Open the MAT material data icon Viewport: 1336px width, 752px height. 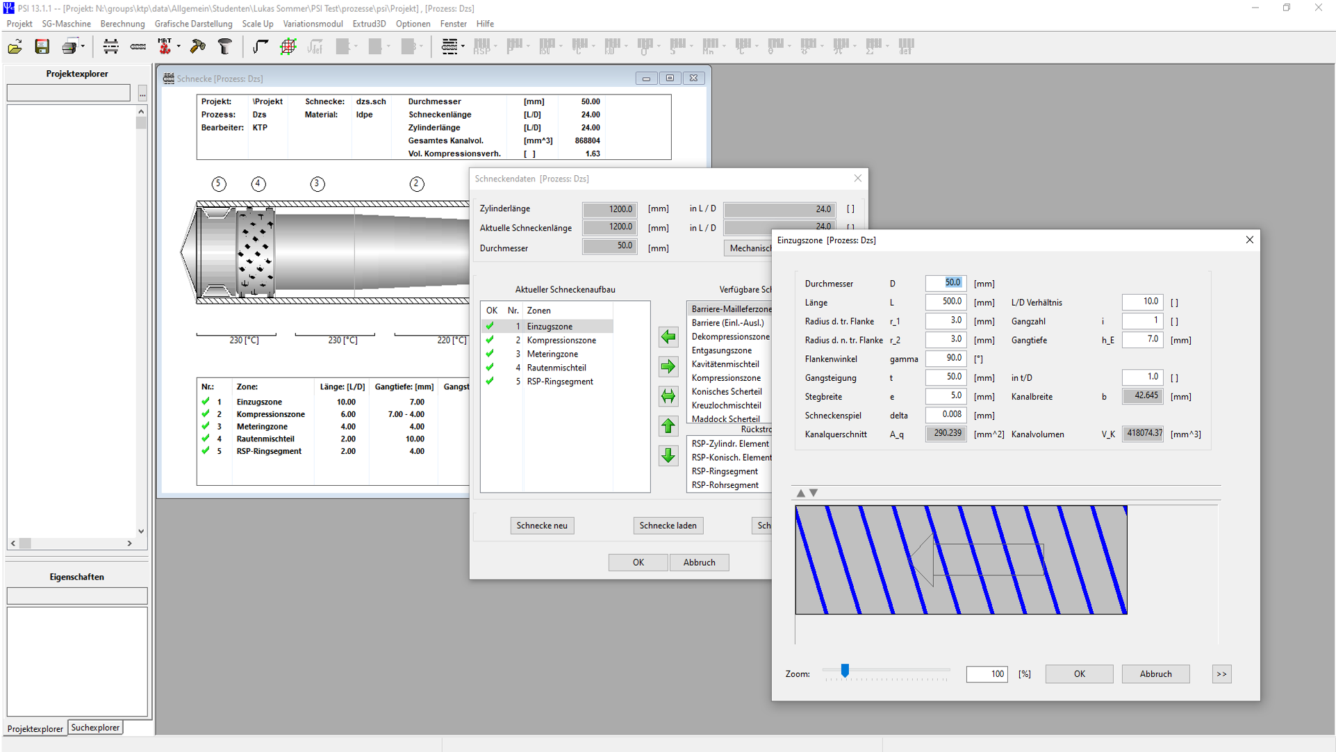click(x=165, y=47)
